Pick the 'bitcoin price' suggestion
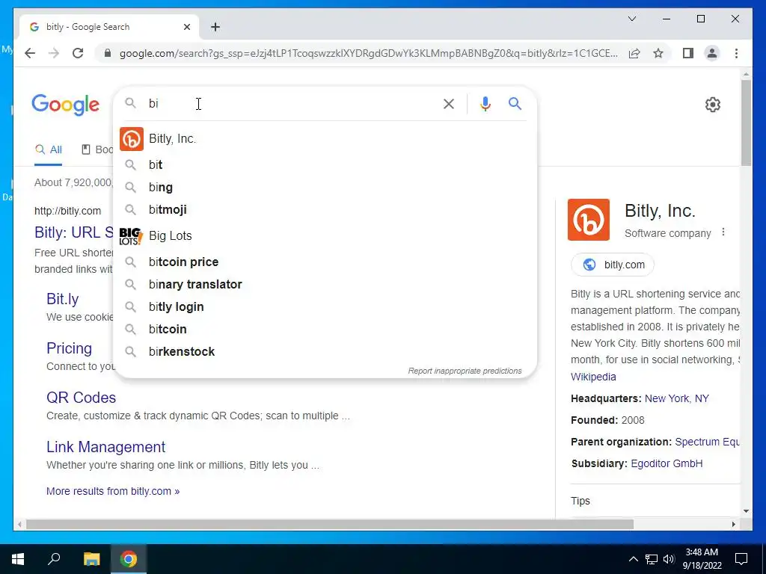 [325, 262]
